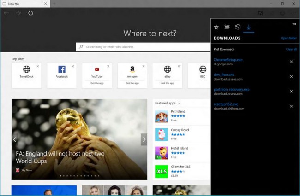300x196 pixels.
Task: Open the BBC top site tile
Action: (x=199, y=76)
